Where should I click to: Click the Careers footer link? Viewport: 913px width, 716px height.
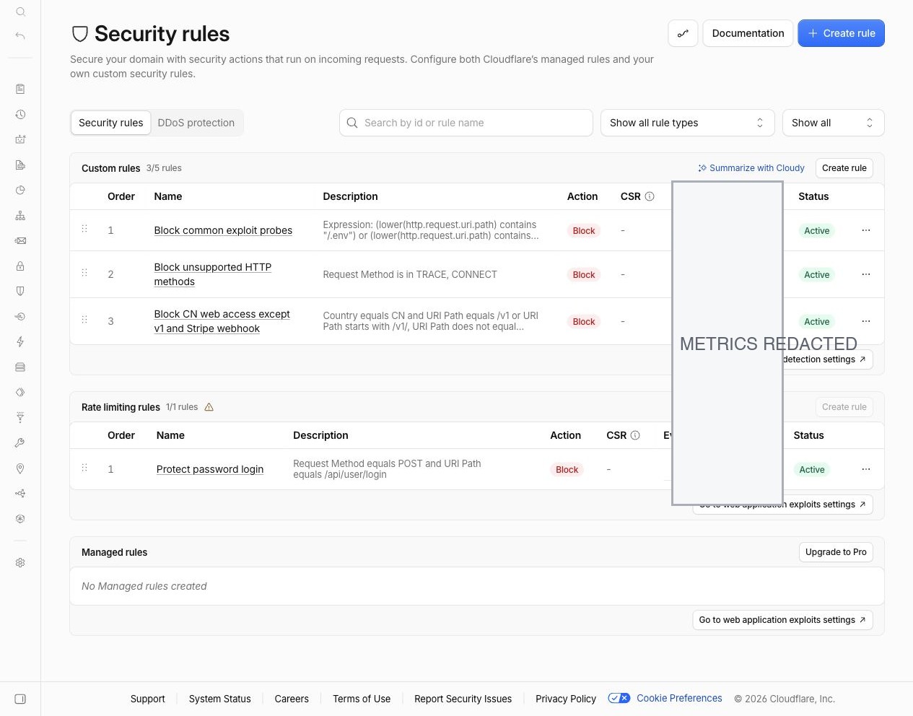[292, 699]
